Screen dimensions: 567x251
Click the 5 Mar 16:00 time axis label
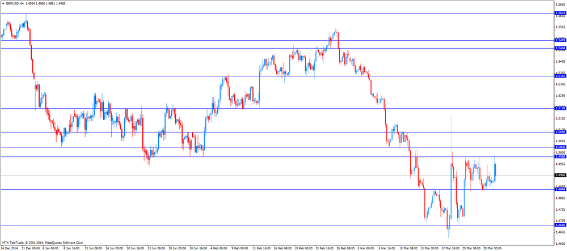pos(387,249)
